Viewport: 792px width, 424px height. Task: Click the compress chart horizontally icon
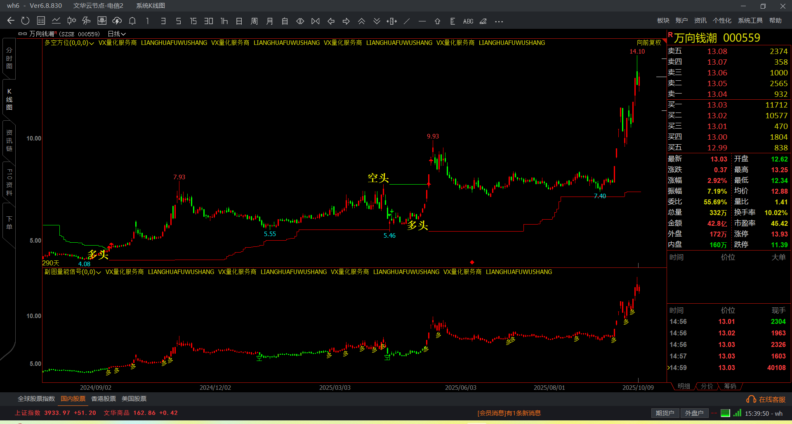316,21
